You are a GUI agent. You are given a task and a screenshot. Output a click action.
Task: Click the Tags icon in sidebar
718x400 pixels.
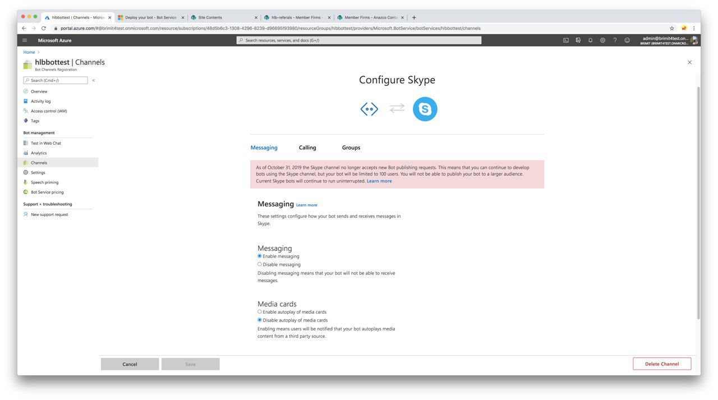coord(26,121)
